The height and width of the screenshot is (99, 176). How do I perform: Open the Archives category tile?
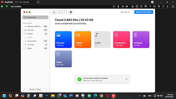pos(141,40)
